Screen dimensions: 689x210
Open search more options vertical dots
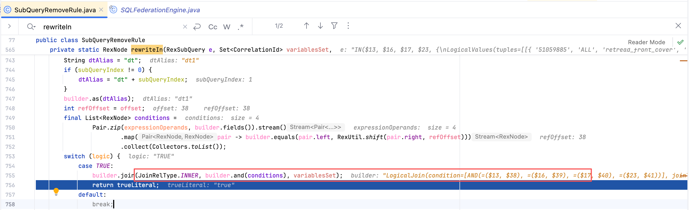[x=348, y=26]
